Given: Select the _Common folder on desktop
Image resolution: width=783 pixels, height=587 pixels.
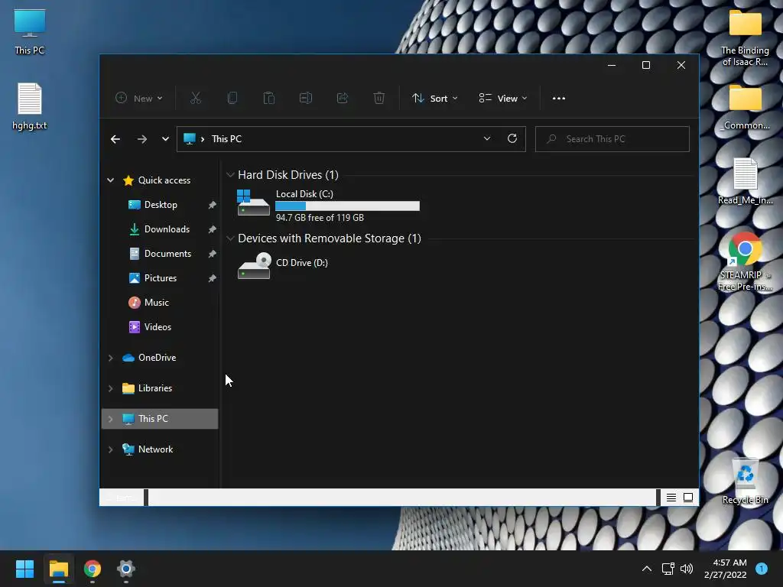Looking at the screenshot, I should (x=745, y=107).
